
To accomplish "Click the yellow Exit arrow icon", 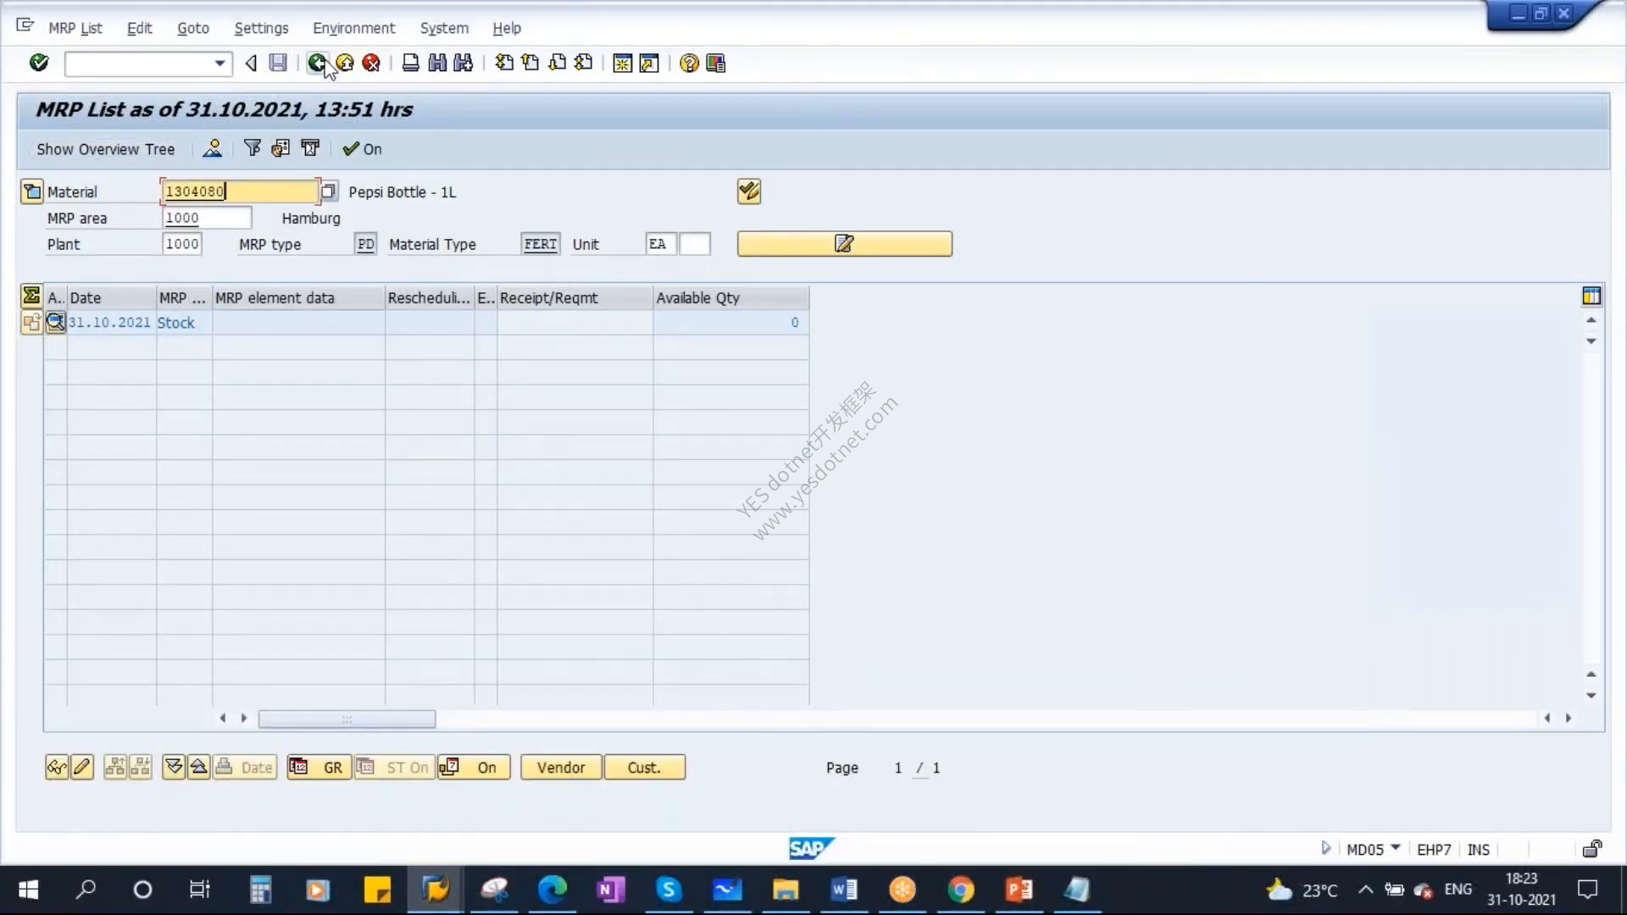I will click(x=344, y=63).
